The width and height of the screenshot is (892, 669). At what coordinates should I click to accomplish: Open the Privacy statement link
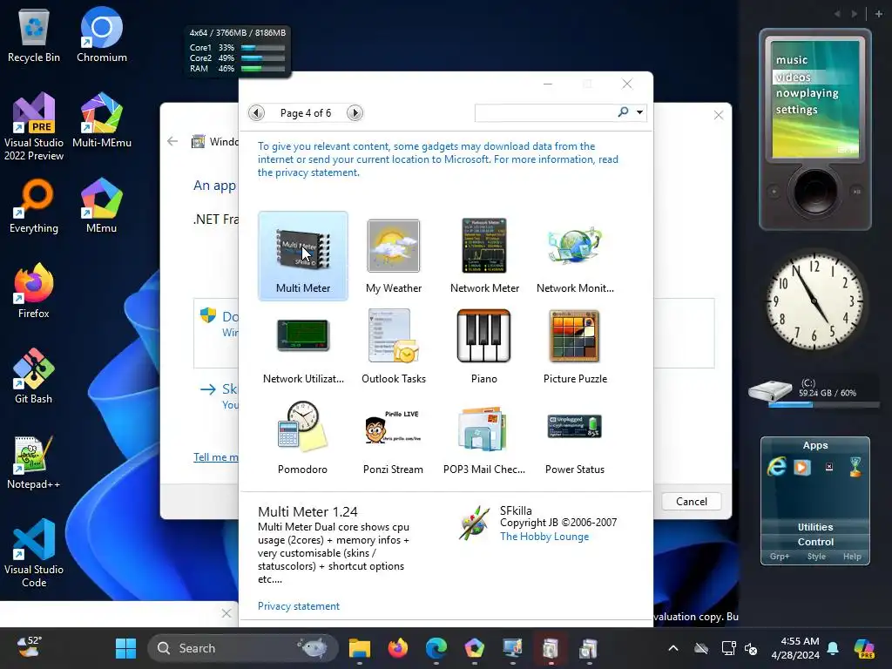point(299,606)
